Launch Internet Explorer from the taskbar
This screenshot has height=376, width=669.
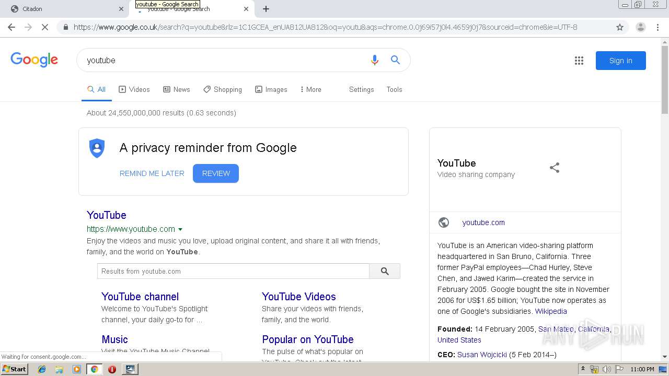(x=42, y=369)
